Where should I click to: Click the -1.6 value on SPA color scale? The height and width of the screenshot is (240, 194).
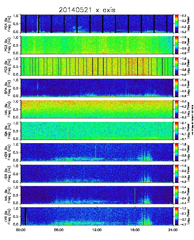(x=183, y=80)
